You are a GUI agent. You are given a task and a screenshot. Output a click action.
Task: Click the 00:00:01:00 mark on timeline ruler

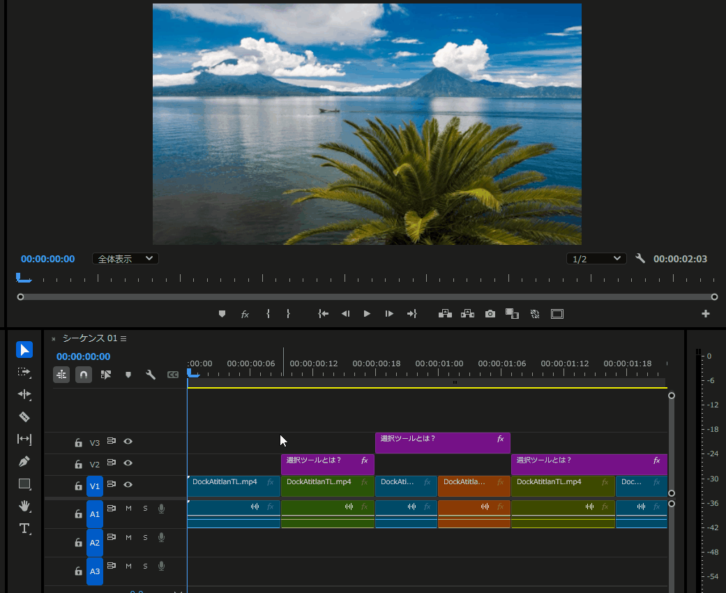(x=439, y=363)
